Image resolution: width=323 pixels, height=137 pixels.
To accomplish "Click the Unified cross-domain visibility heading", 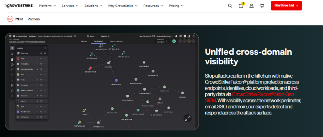I will [249, 57].
